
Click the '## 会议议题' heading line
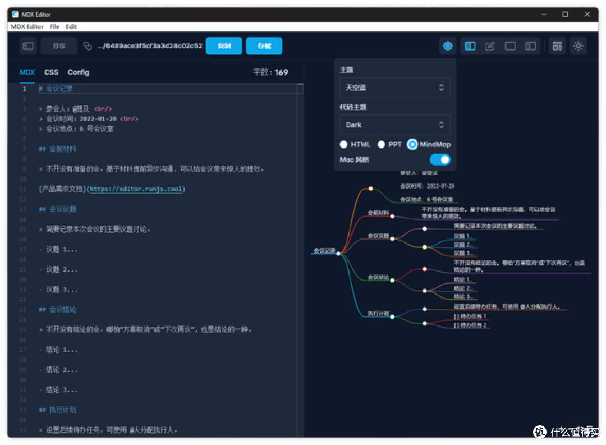point(57,209)
